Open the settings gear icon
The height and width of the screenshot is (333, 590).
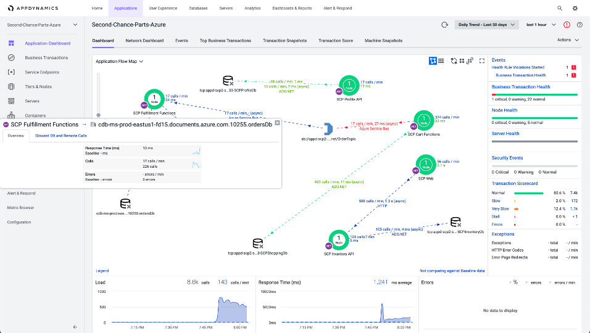[x=575, y=8]
